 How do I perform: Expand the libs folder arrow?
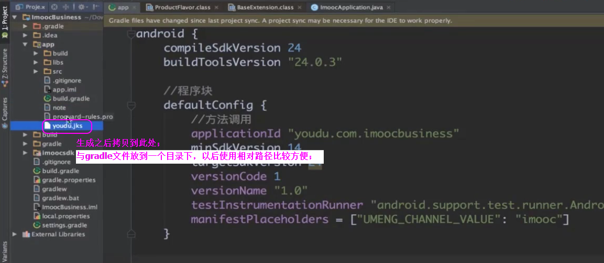[36, 62]
